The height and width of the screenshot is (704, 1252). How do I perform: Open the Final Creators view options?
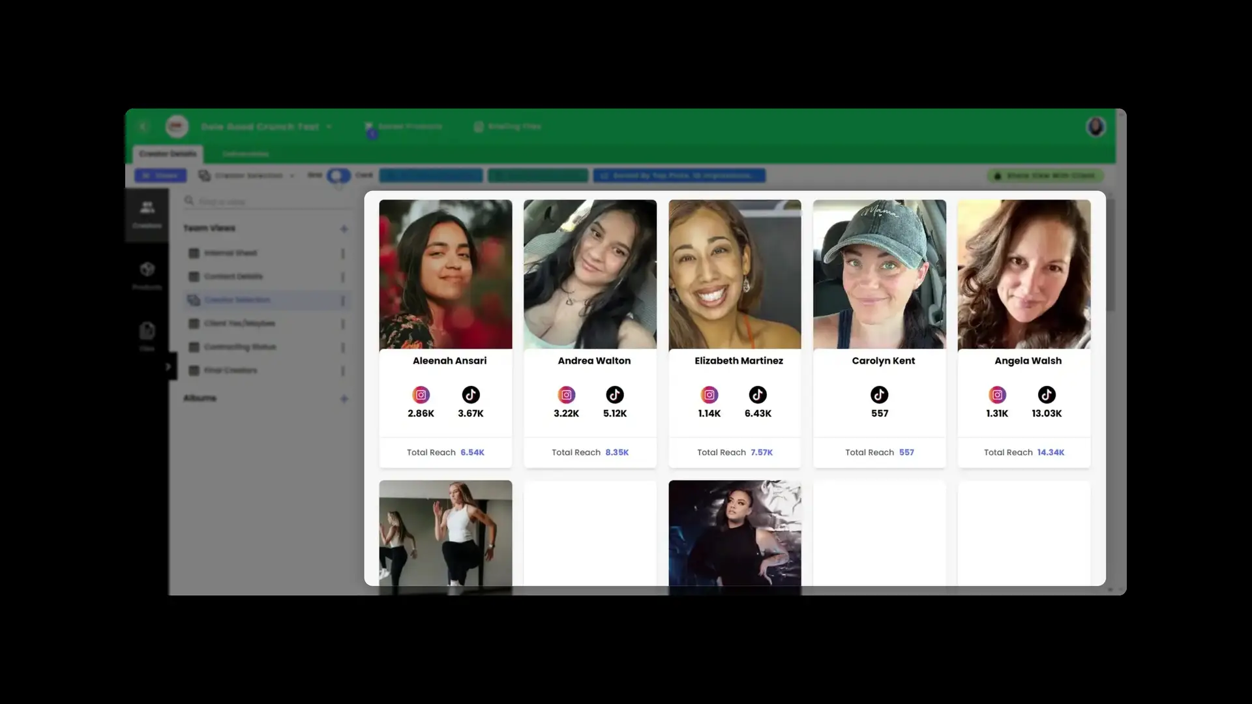[x=343, y=370]
